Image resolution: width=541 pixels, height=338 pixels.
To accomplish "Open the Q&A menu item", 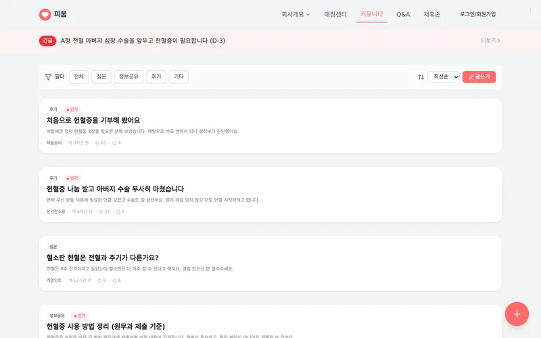I will coord(403,14).
